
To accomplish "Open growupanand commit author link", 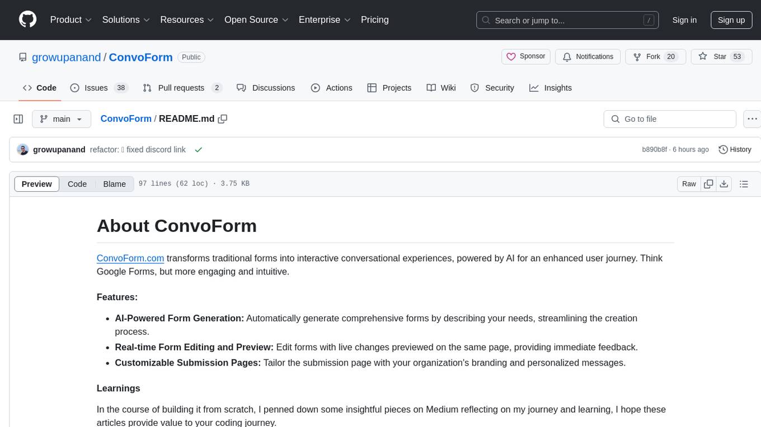I will [59, 150].
